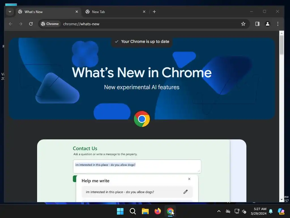
Task: Close the What's New tab
Action: click(77, 12)
